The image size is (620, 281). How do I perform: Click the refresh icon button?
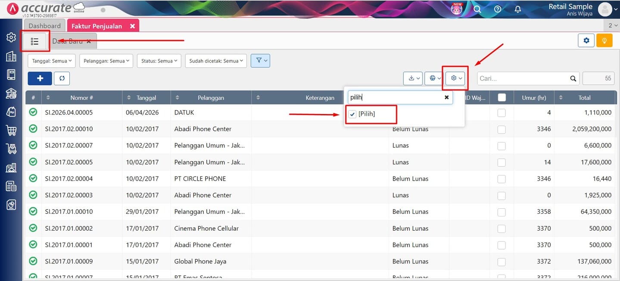point(62,78)
